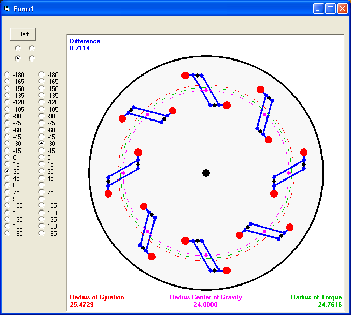Pick -120 in the right angle column
The height and width of the screenshot is (315, 351).
[49, 102]
